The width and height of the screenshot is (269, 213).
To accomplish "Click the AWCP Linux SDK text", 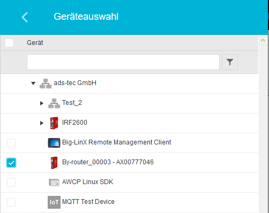I will 87,182.
